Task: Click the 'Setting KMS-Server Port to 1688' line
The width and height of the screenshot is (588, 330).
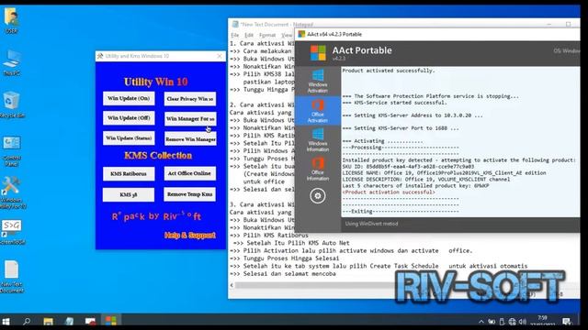Action: click(x=401, y=128)
